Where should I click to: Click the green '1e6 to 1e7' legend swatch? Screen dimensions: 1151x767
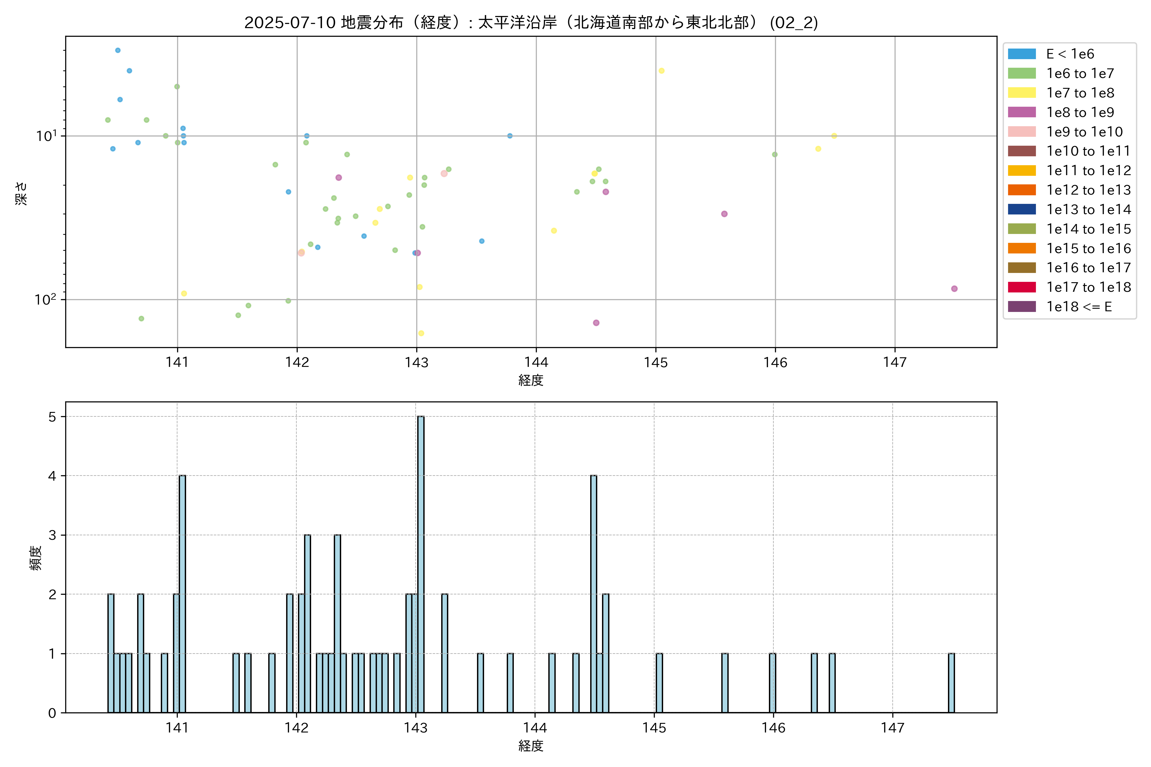click(x=1021, y=74)
